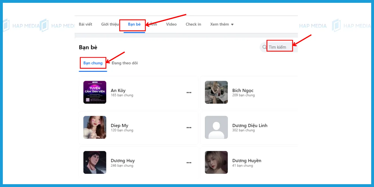Click the search magnifier icon
Screen dimensions: 374x187
pos(264,47)
